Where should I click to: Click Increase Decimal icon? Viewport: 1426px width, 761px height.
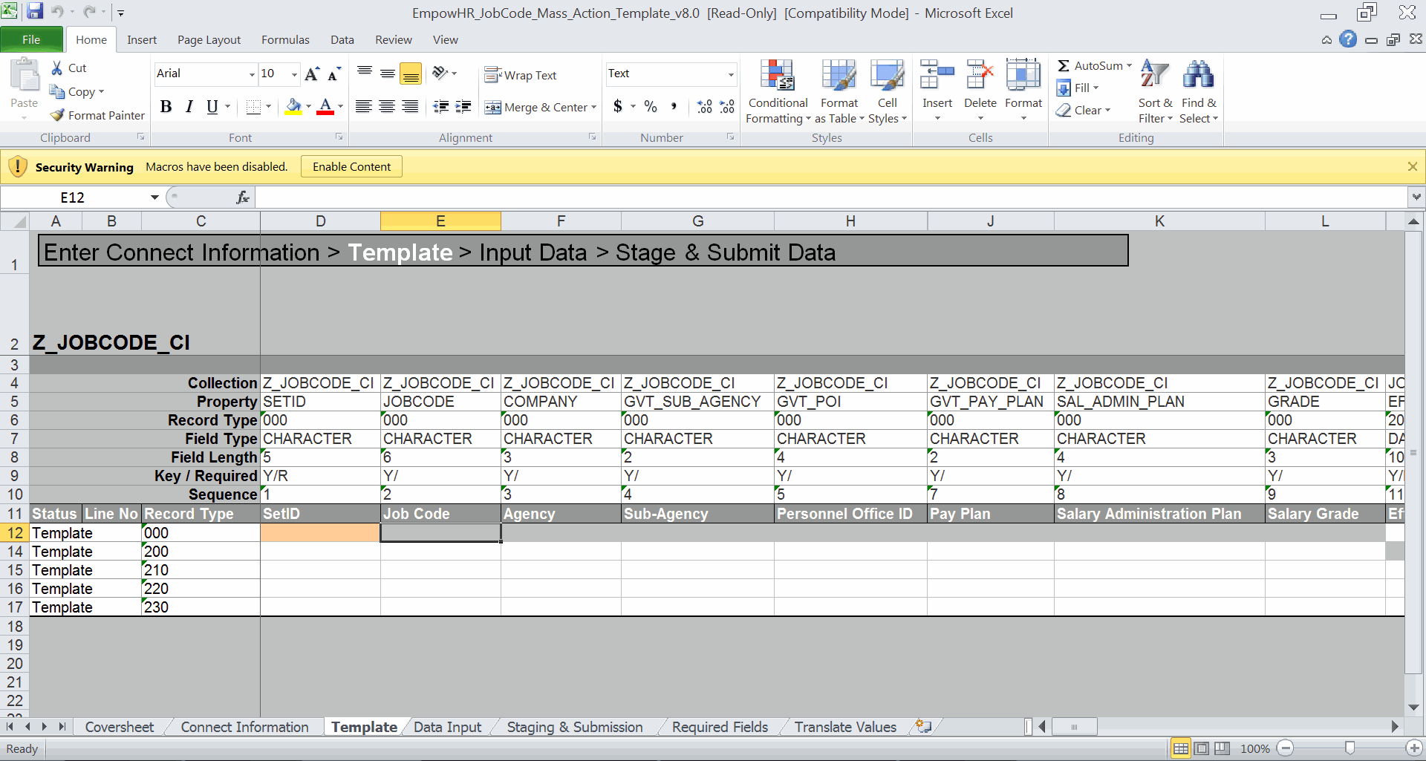pos(705,107)
